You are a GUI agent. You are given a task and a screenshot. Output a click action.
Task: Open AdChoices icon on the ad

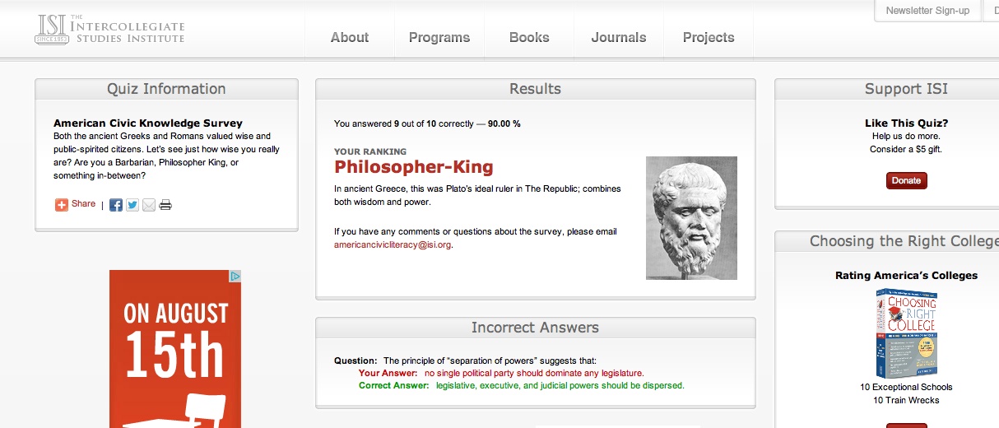(235, 276)
